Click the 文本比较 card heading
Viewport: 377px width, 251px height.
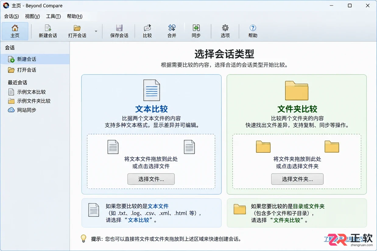pyautogui.click(x=151, y=109)
